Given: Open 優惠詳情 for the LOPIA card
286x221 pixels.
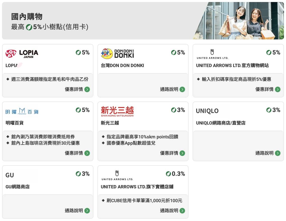Looking at the screenshot, I should click(77, 89).
